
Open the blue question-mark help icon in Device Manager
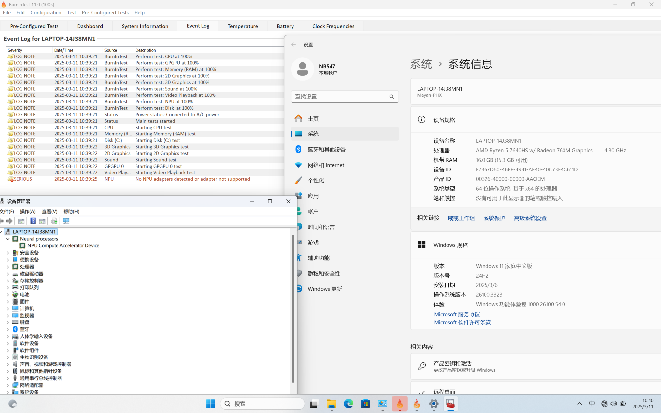pyautogui.click(x=33, y=221)
